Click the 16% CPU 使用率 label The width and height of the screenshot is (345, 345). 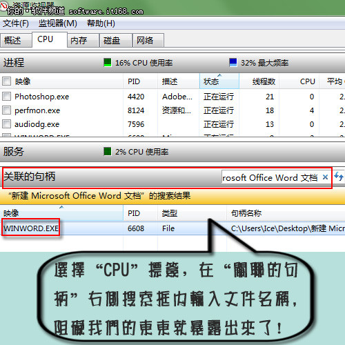(144, 63)
